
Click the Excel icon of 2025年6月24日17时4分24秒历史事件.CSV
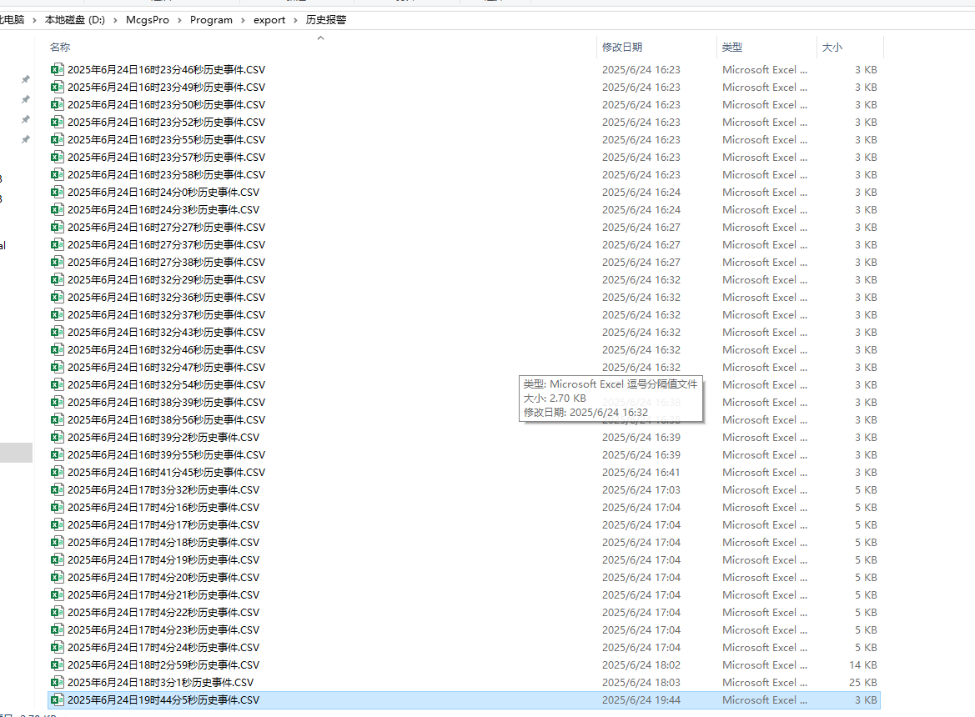pyautogui.click(x=58, y=647)
